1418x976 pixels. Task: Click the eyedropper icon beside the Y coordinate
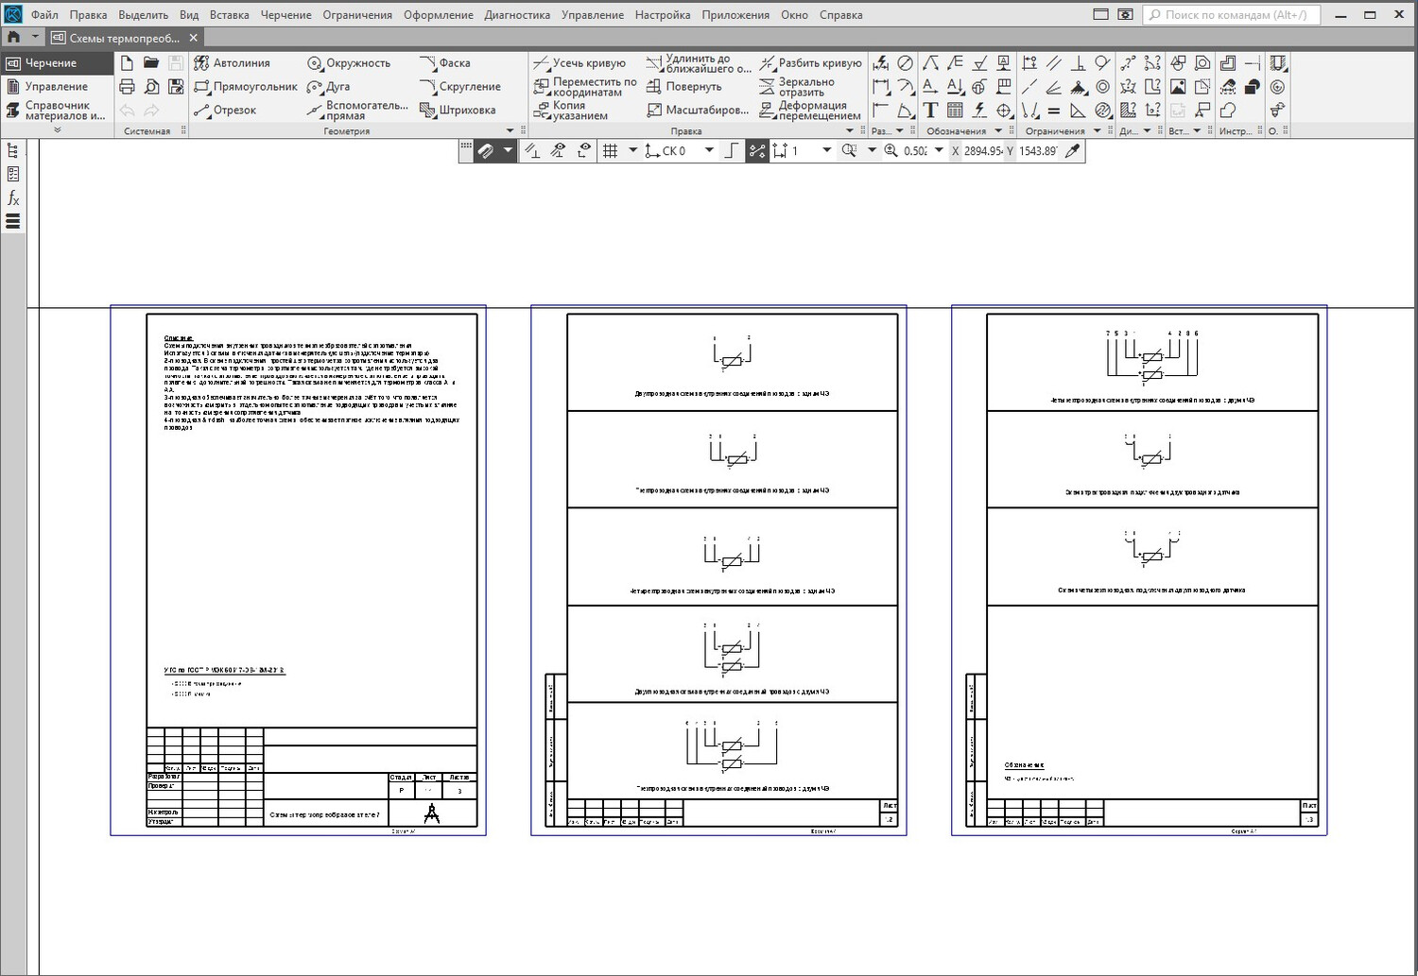coord(1072,151)
